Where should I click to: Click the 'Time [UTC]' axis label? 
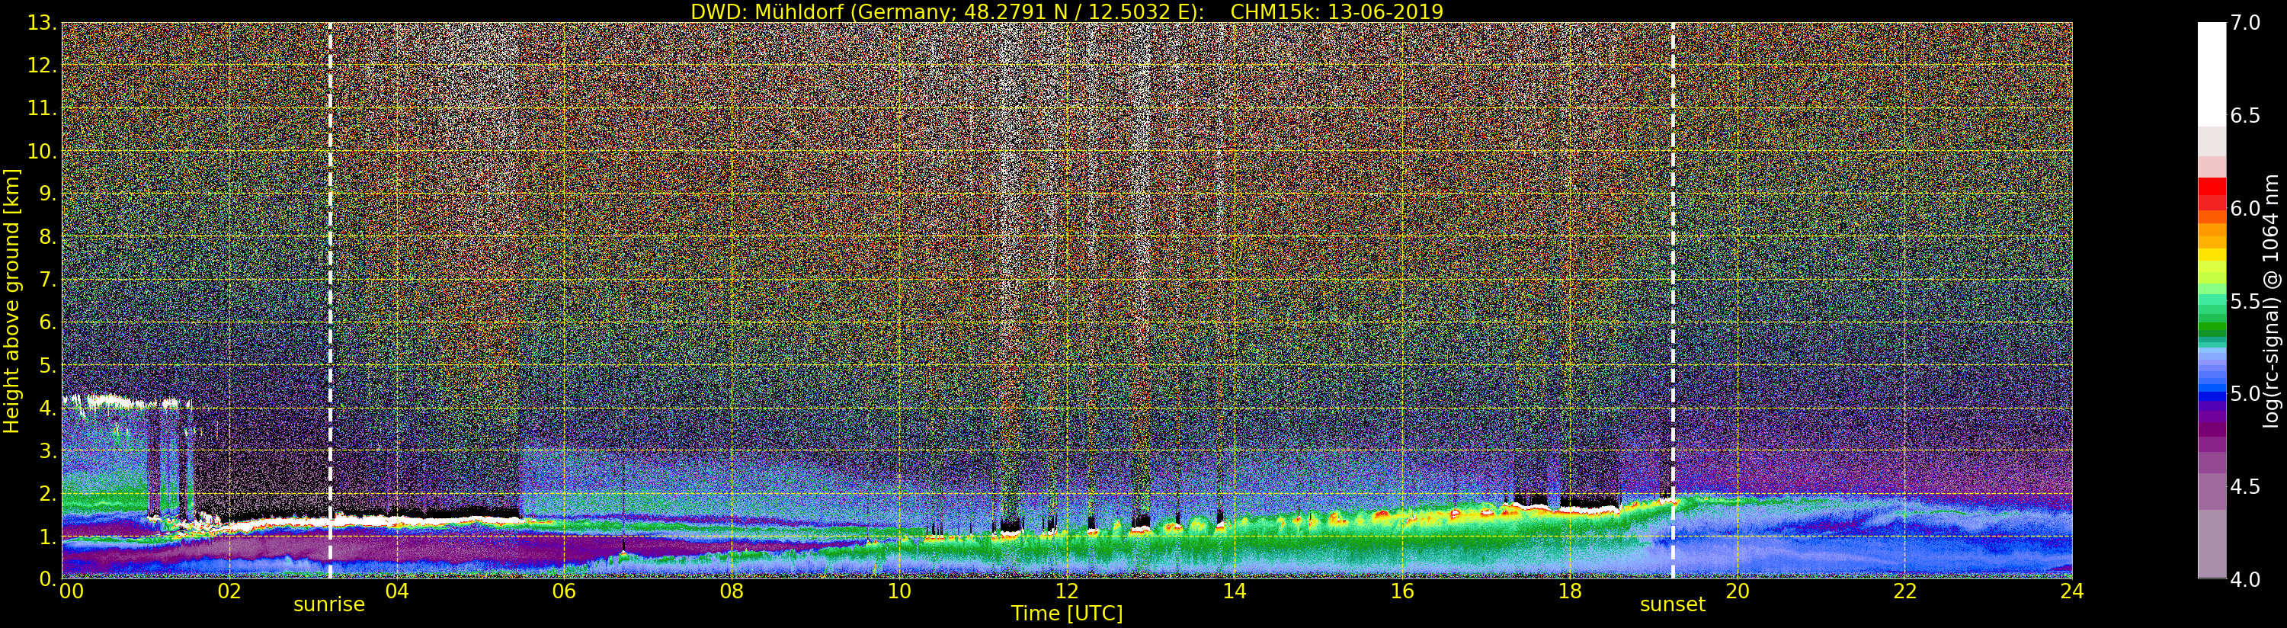[1066, 614]
